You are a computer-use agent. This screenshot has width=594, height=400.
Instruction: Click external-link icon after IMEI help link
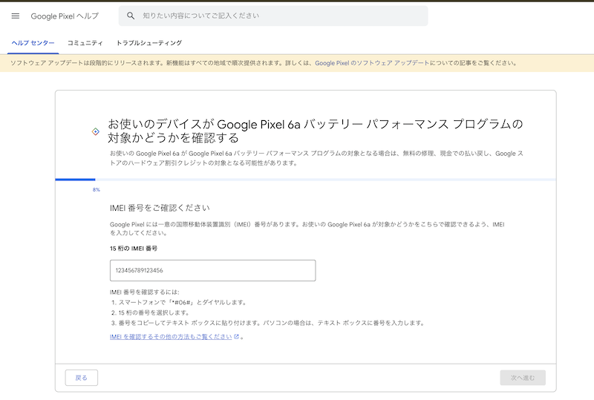coord(237,336)
